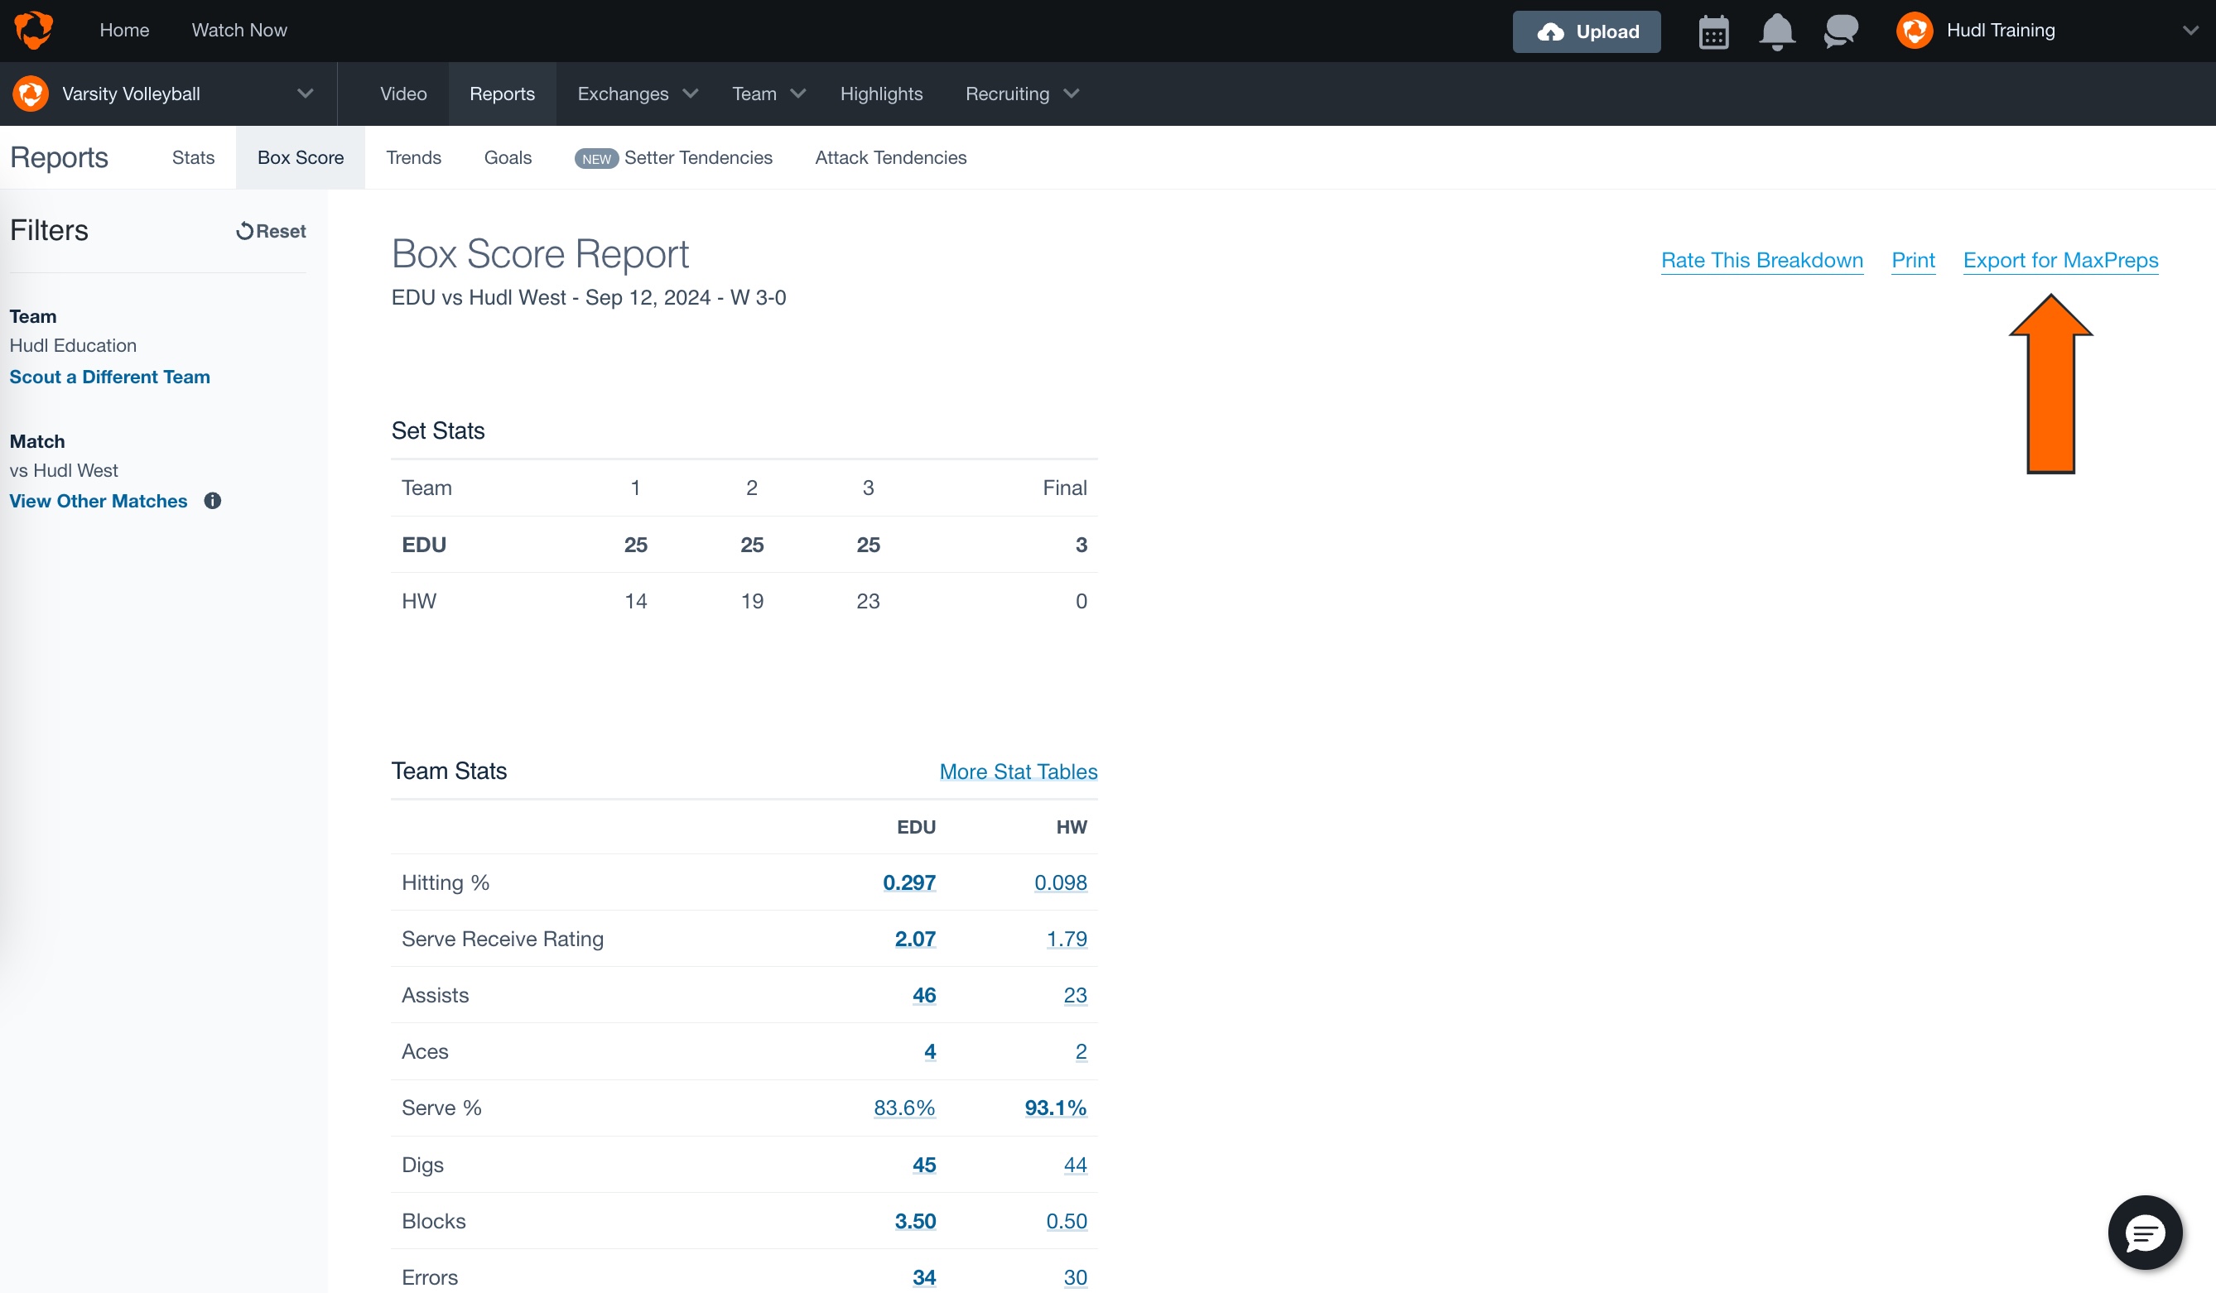Click the EDU Hitting % value 0.297

click(909, 882)
